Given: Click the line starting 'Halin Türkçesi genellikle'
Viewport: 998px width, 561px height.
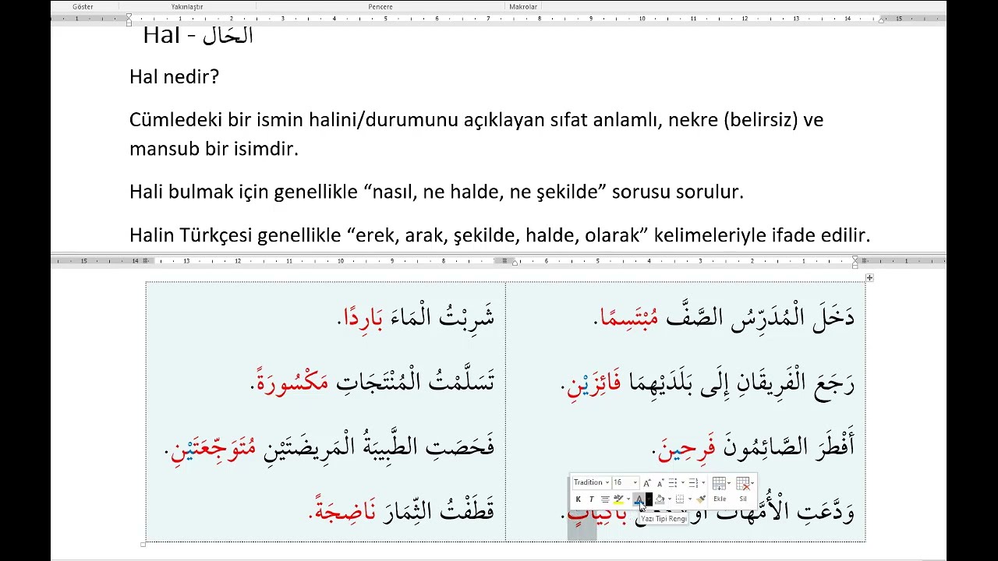Looking at the screenshot, I should click(x=500, y=235).
